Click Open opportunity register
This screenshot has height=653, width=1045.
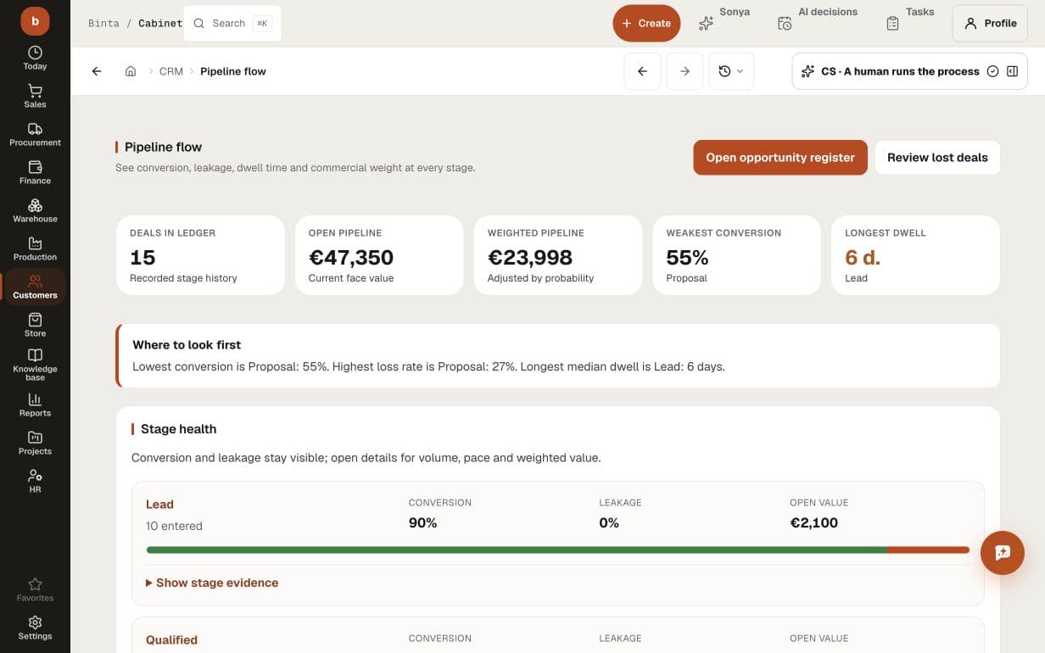[780, 158]
